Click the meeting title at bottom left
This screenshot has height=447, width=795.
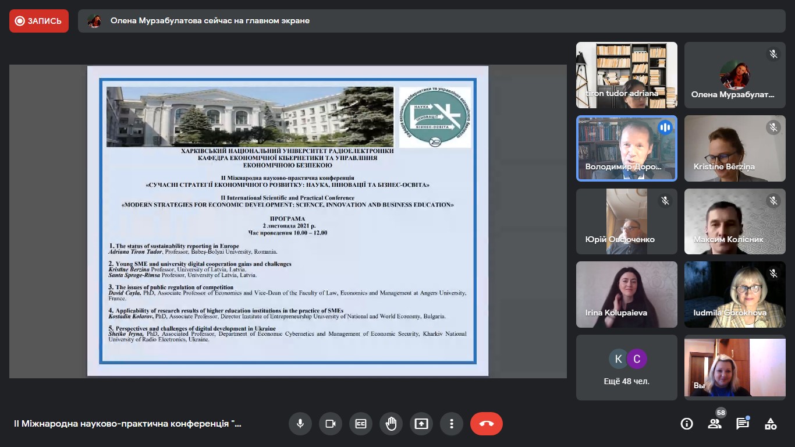pos(127,424)
